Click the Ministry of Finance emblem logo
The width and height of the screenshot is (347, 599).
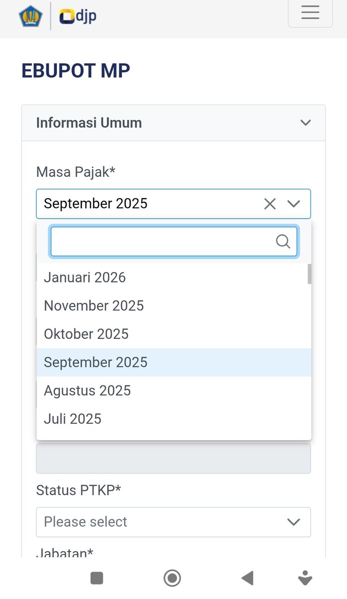[x=31, y=15]
